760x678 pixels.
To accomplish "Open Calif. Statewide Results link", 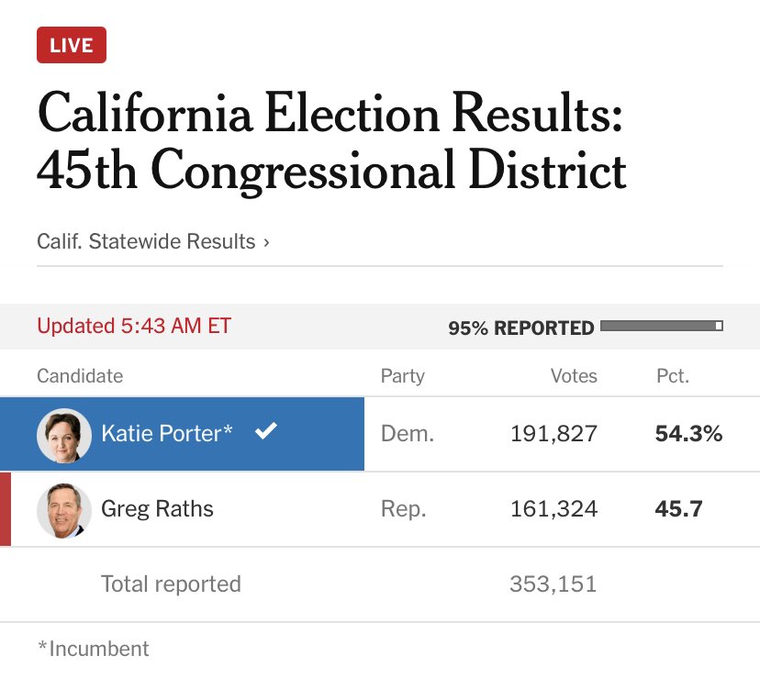I will 152,241.
